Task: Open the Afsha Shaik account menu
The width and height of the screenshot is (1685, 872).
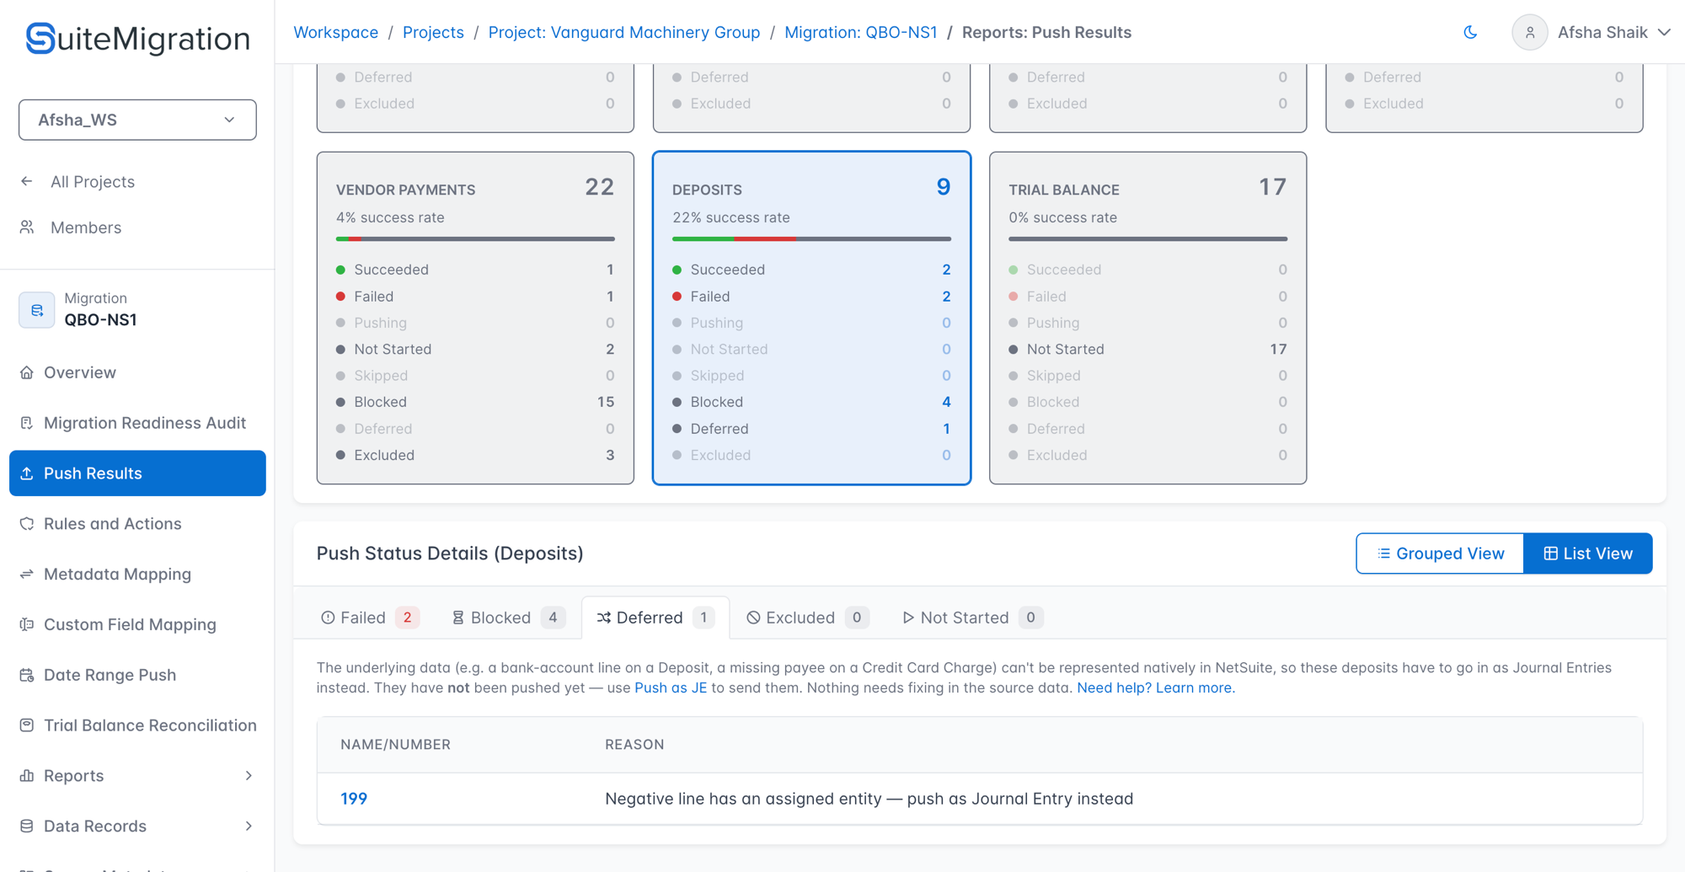Action: click(x=1613, y=32)
